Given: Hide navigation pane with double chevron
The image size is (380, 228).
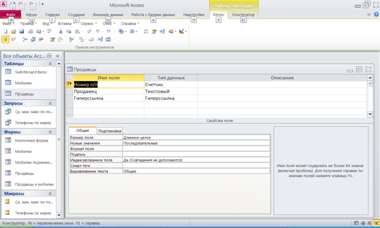Looking at the screenshot, I should pyautogui.click(x=58, y=56).
